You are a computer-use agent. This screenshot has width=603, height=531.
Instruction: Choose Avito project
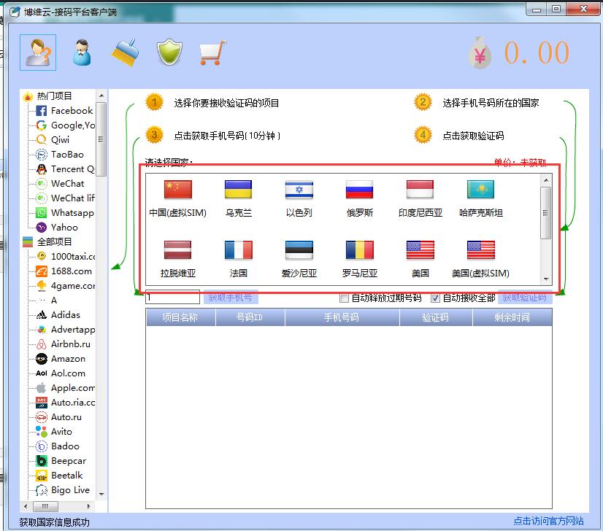tap(54, 432)
